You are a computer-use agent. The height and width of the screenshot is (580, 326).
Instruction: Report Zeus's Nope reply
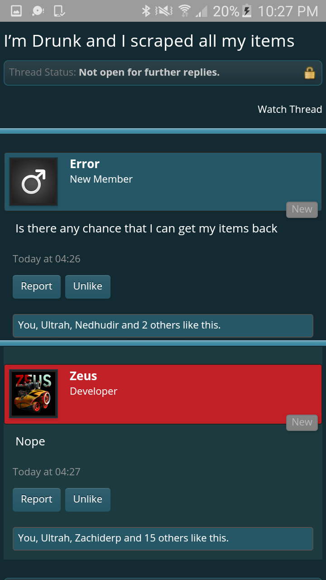[x=37, y=499]
